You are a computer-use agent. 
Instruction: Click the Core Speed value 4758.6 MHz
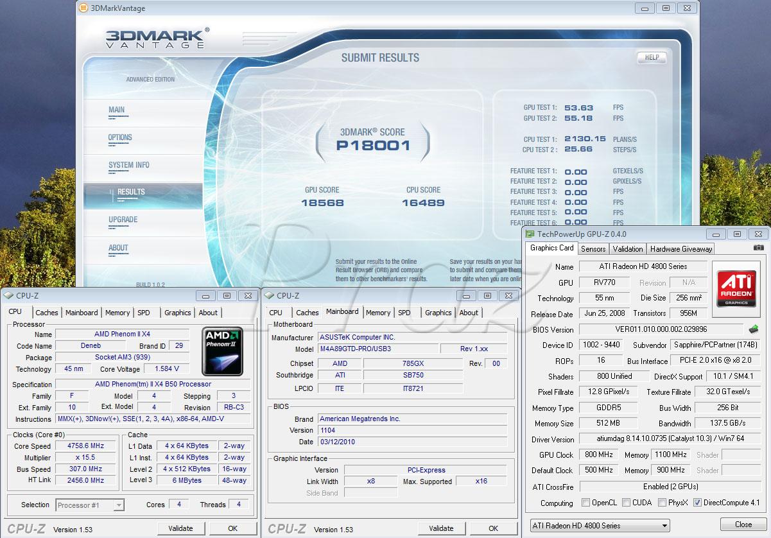[86, 446]
